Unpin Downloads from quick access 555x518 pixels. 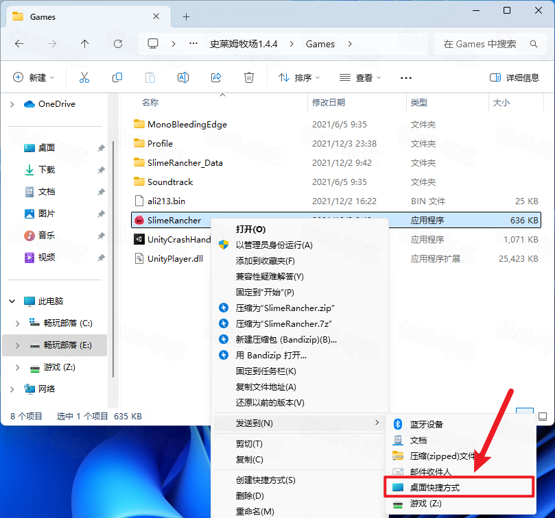click(x=102, y=170)
